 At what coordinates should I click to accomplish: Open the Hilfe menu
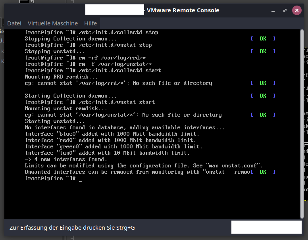pyautogui.click(x=90, y=23)
